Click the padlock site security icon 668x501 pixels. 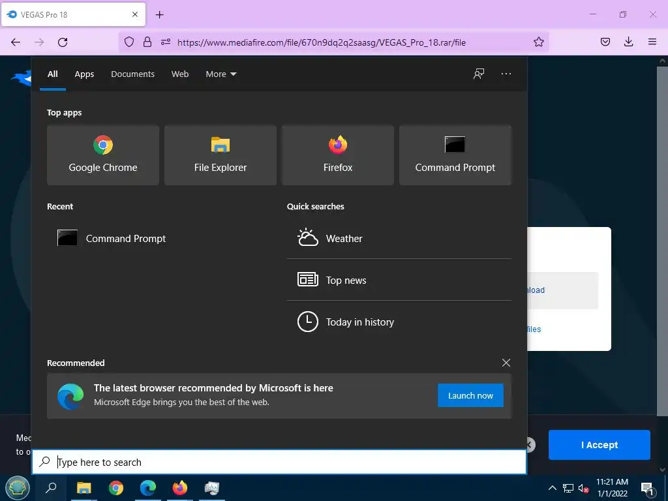click(x=147, y=42)
